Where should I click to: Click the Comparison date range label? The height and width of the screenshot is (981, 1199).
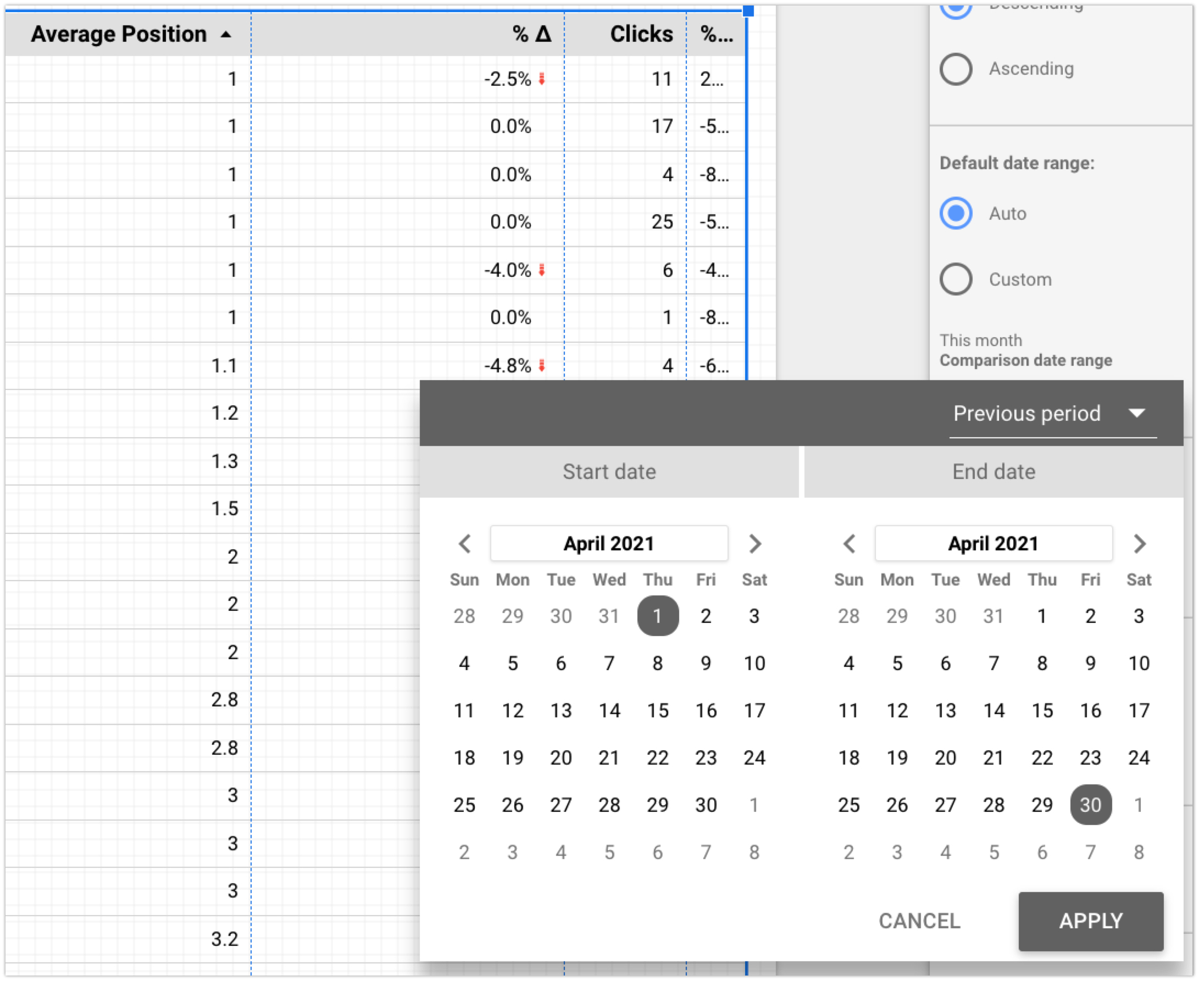pos(1025,360)
